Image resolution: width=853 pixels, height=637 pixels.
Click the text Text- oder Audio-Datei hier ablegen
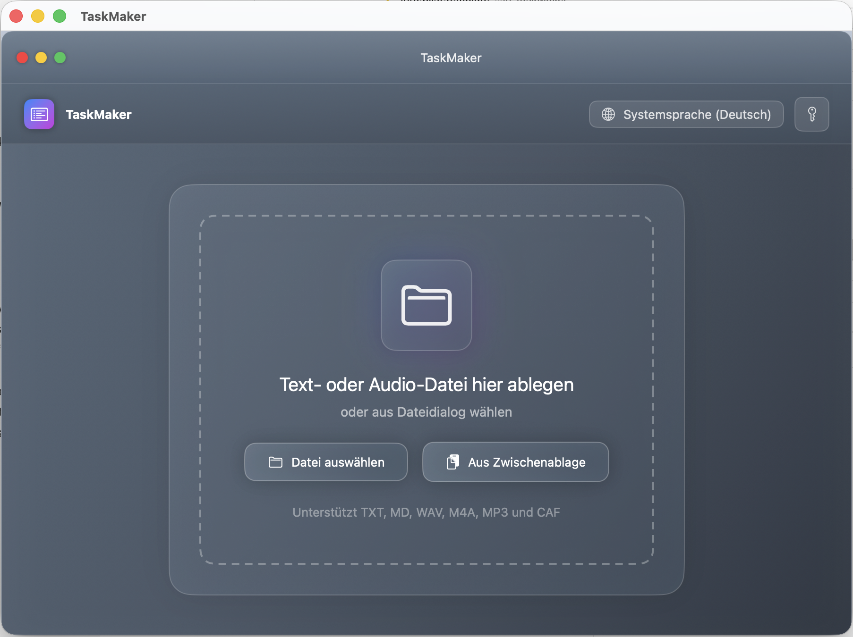pos(426,385)
